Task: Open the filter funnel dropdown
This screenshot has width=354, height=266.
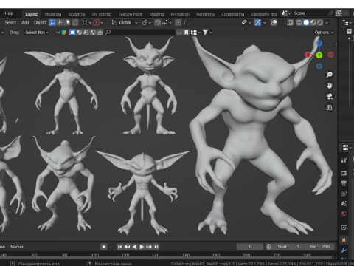Action: tap(207, 33)
